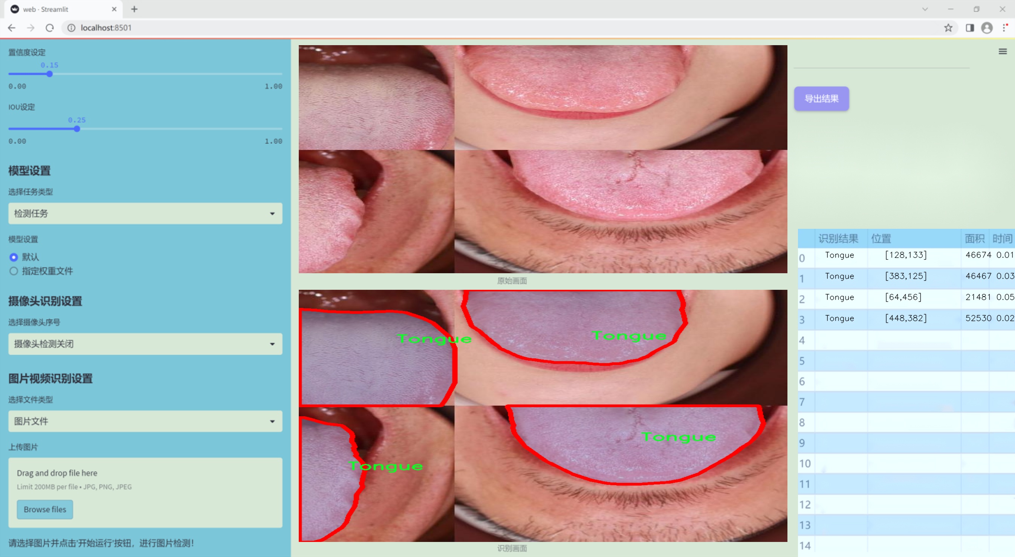Click 时间 column header
This screenshot has width=1015, height=557.
click(x=1002, y=239)
